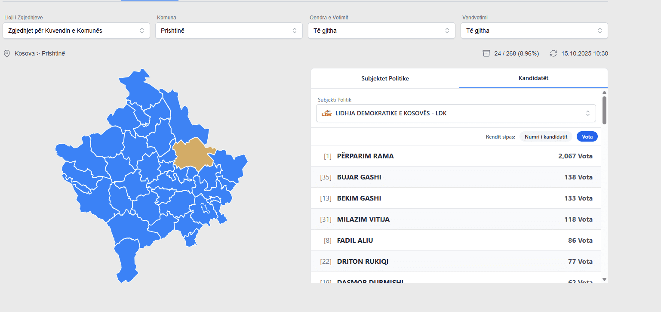Select candidate PËRPARIM RAMA row
The image size is (661, 312).
point(456,156)
